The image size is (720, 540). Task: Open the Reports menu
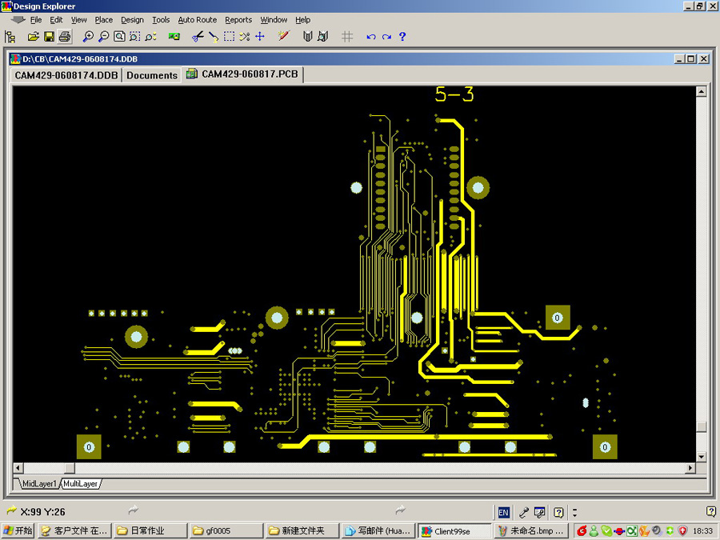pyautogui.click(x=238, y=20)
